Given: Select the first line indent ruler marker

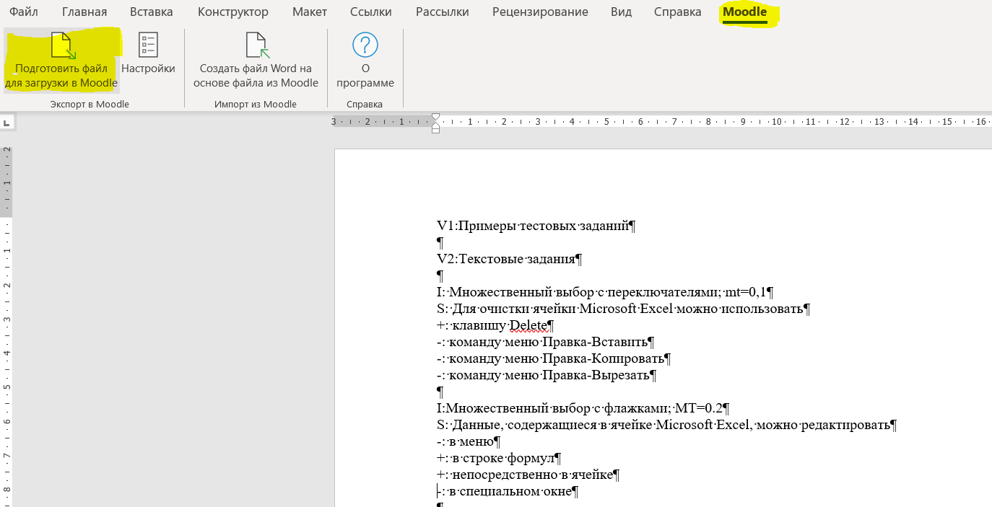Looking at the screenshot, I should (x=435, y=117).
